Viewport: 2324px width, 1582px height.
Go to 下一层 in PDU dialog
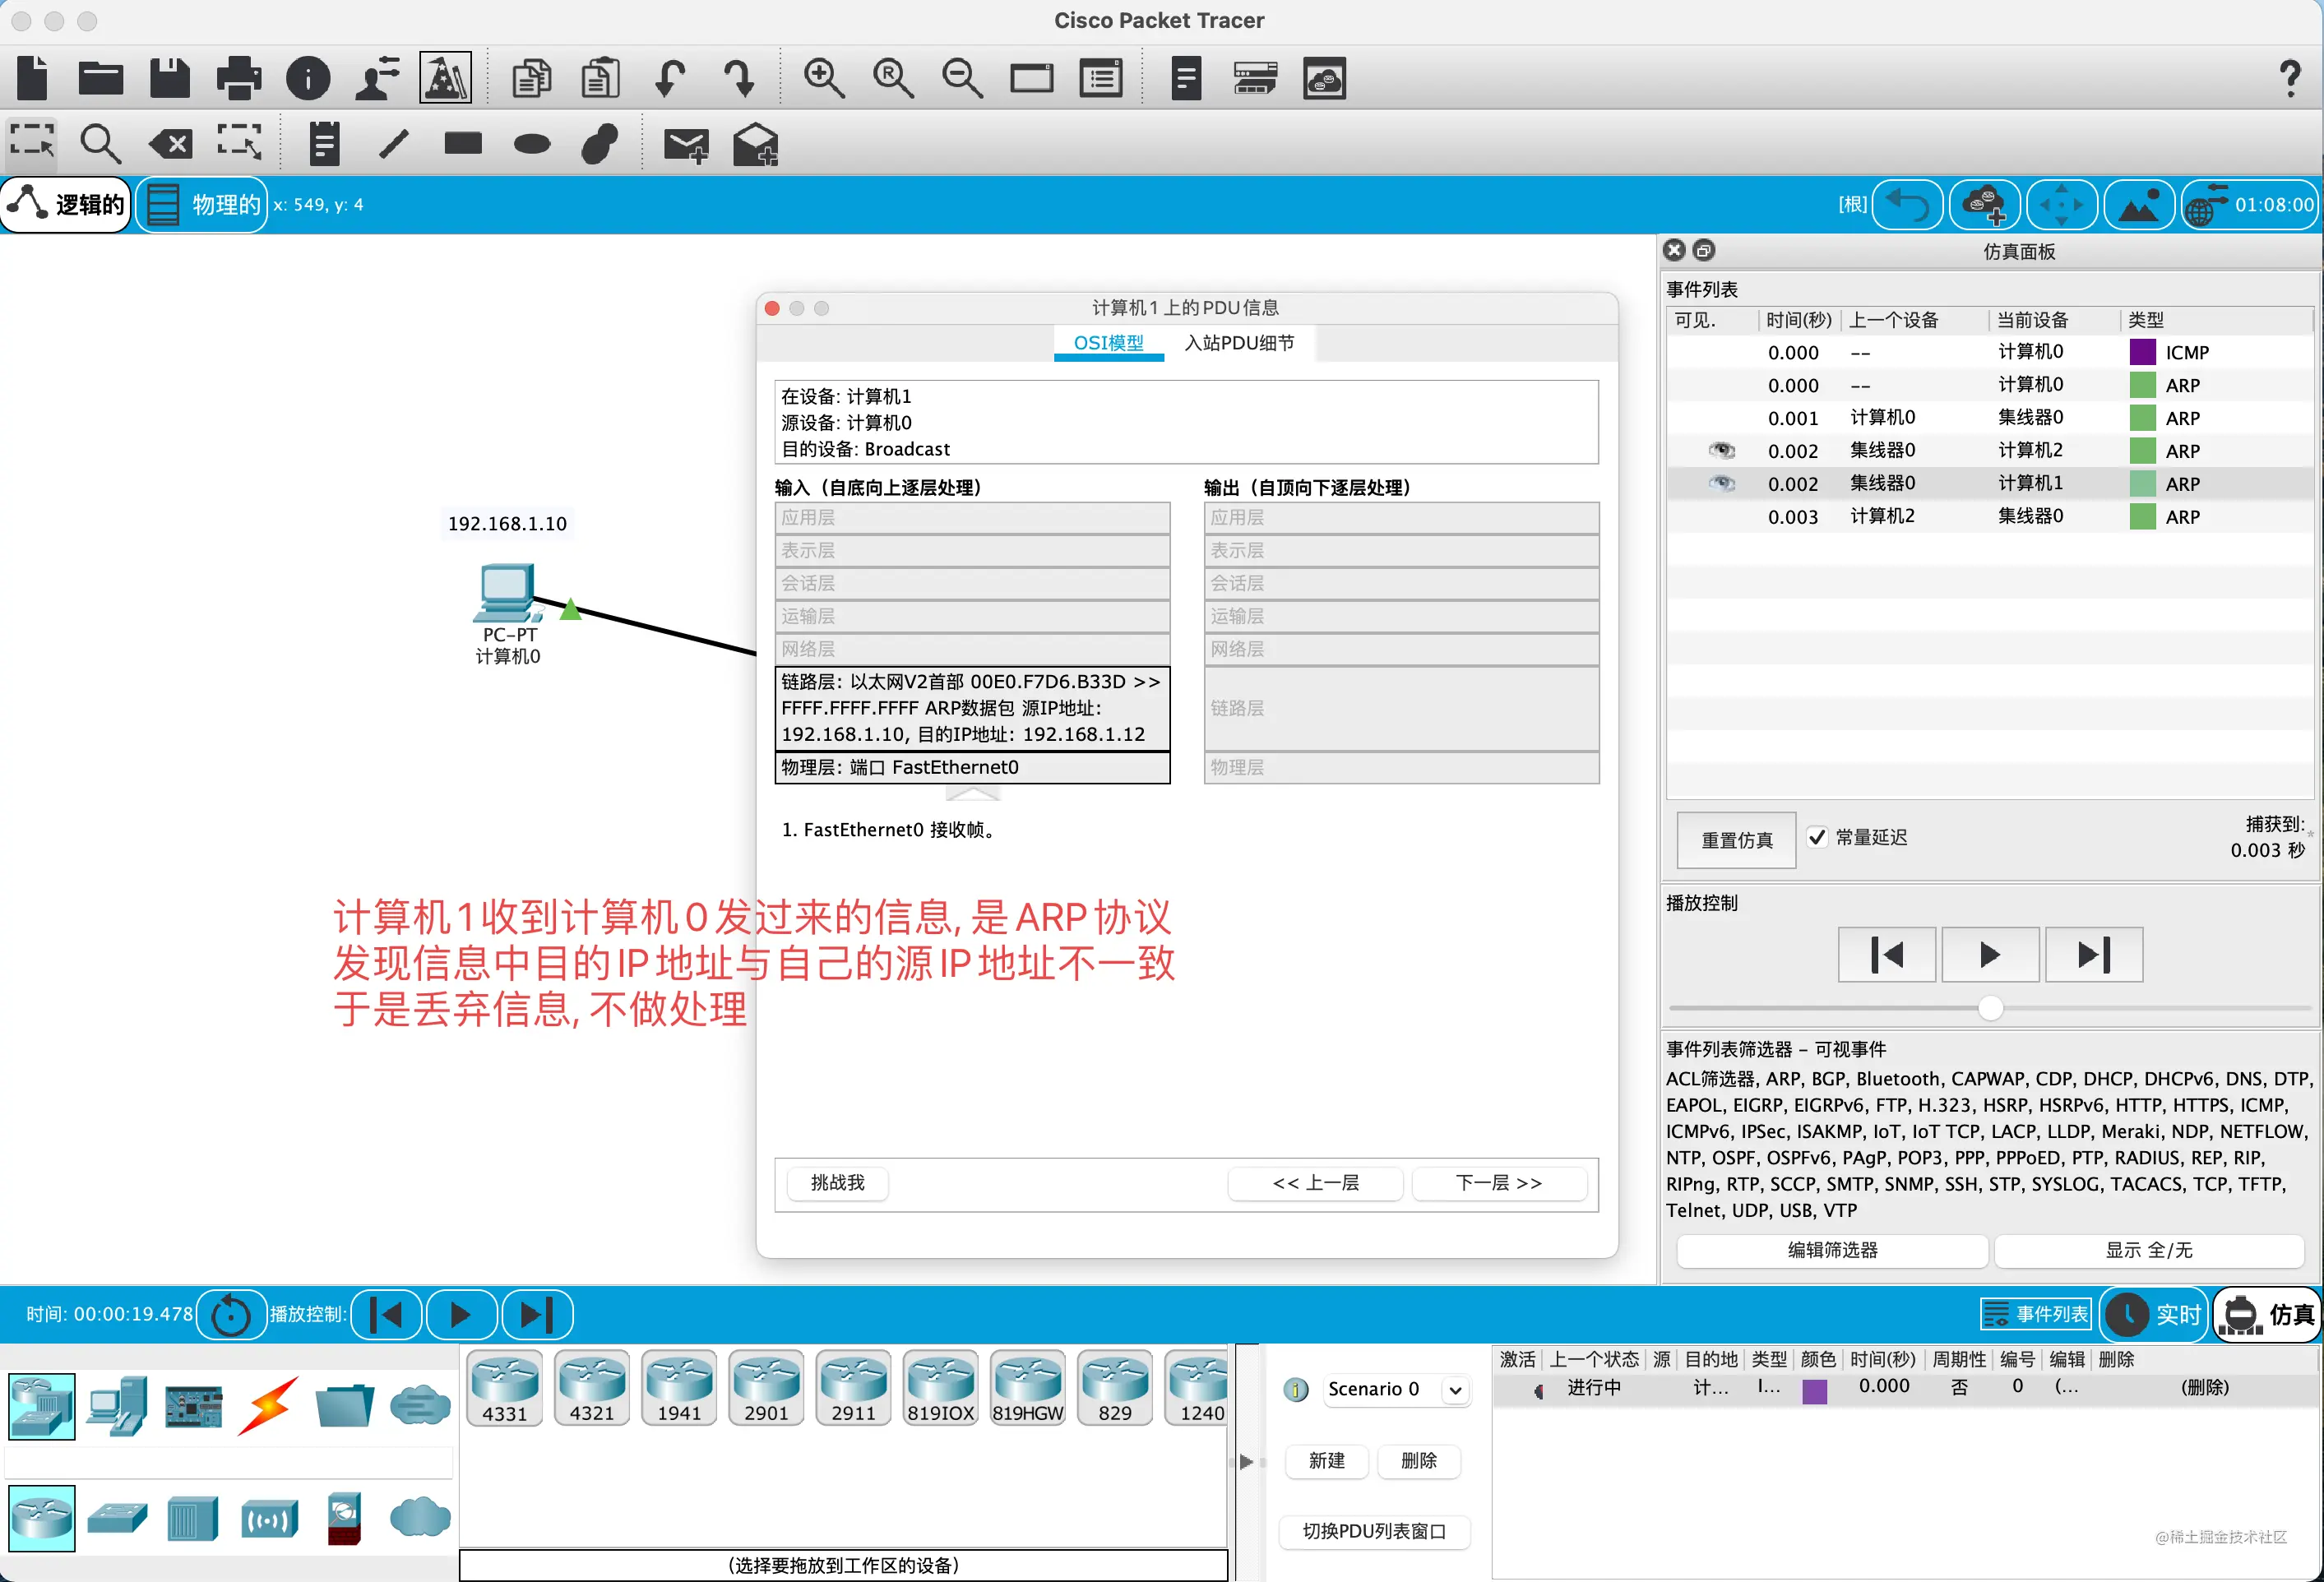pyautogui.click(x=1498, y=1183)
